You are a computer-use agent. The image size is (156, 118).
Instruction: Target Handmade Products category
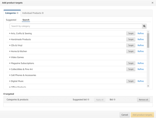(x=131, y=40)
